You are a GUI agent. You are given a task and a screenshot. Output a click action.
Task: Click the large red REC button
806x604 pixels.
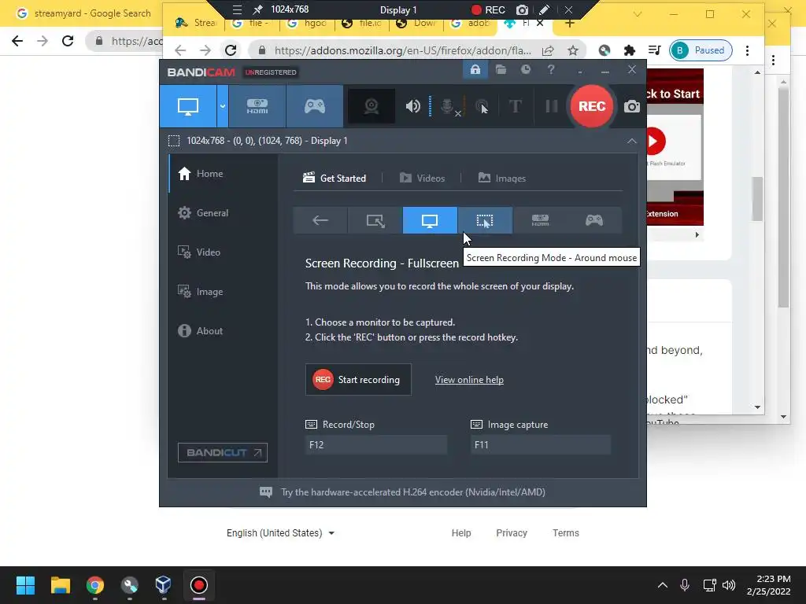click(592, 106)
